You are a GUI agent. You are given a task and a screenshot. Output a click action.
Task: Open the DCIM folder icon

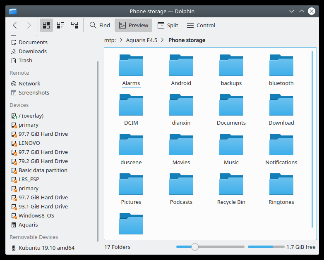click(131, 105)
